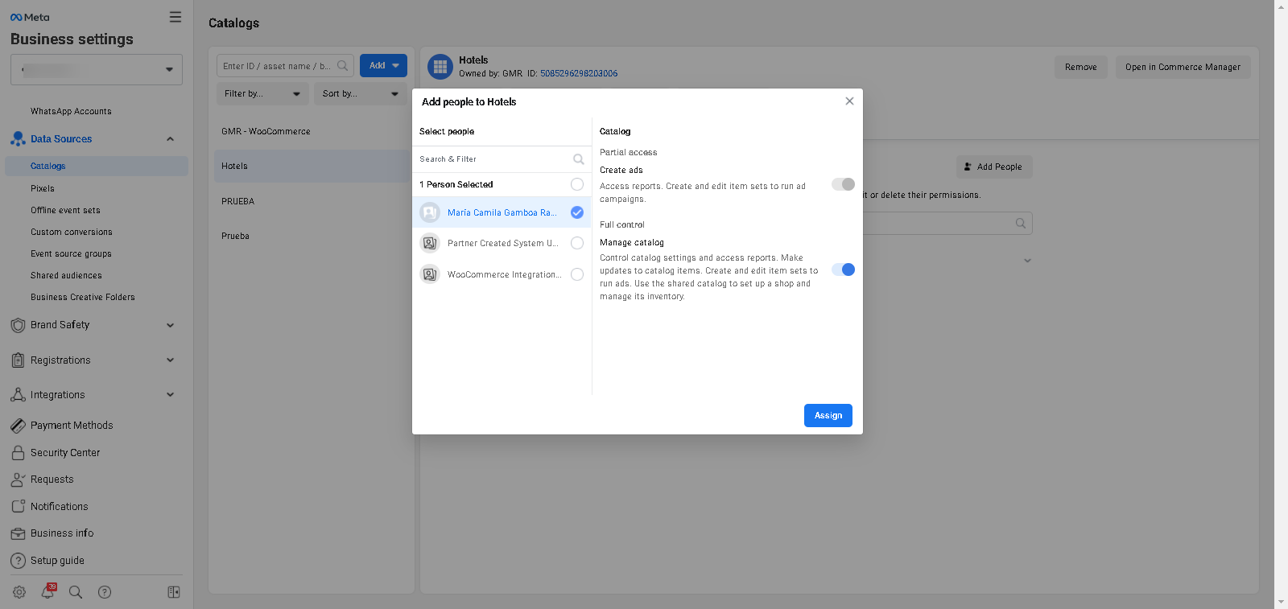Click the Brand Safety shield icon
Image resolution: width=1288 pixels, height=609 pixels.
pyautogui.click(x=18, y=325)
